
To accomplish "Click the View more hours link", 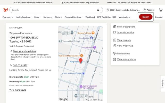I will (18, 90).
